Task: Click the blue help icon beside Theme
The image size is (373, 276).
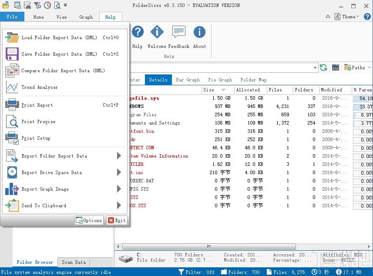Action: [367, 17]
